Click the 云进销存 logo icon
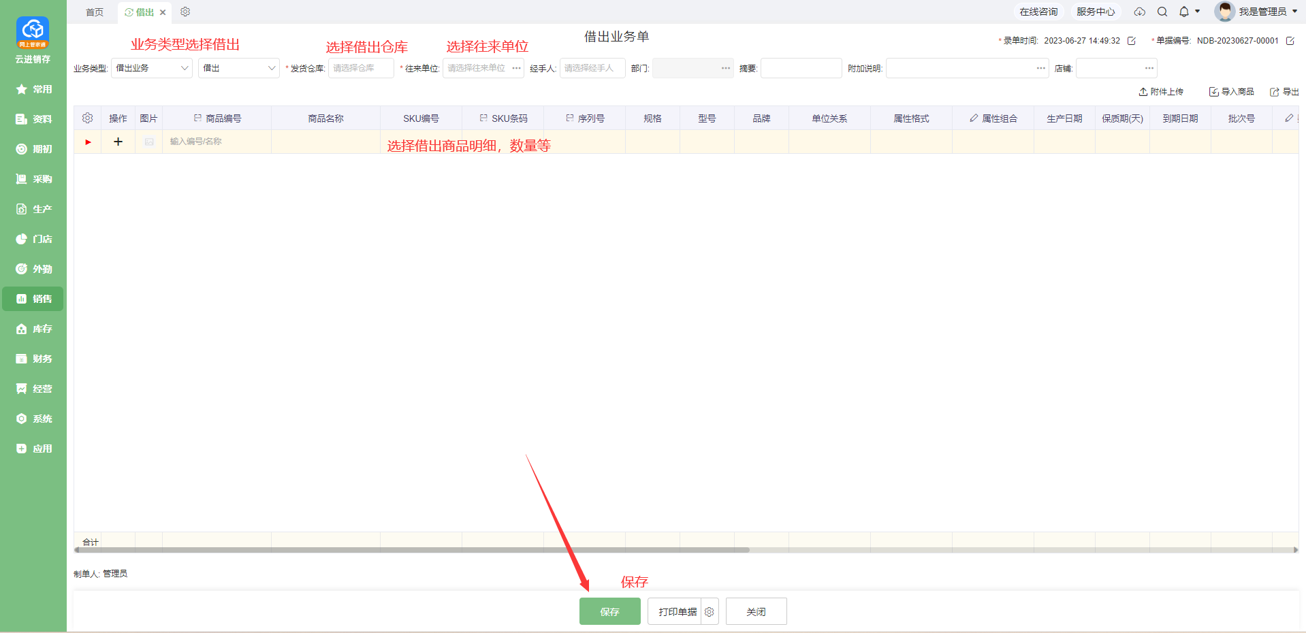1306x633 pixels. click(33, 32)
